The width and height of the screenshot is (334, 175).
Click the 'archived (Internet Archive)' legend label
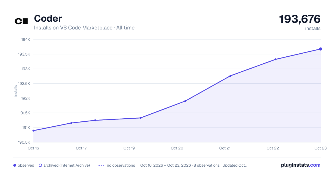[x=67, y=165]
